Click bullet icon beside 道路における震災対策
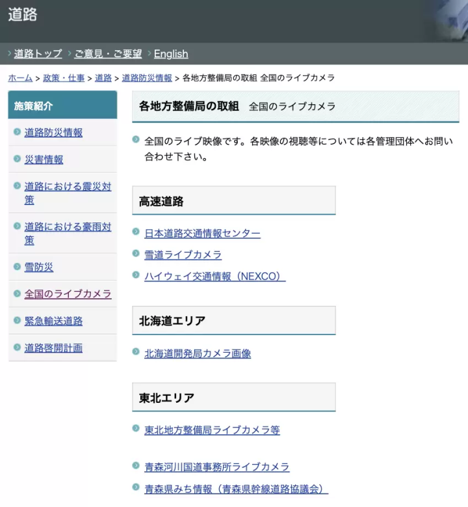This screenshot has width=468, height=507. point(17,185)
